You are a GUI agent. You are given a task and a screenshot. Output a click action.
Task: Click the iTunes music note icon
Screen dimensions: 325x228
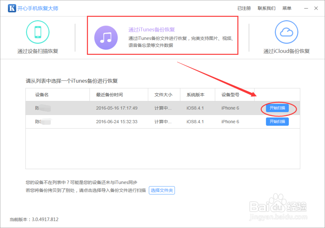(106, 38)
